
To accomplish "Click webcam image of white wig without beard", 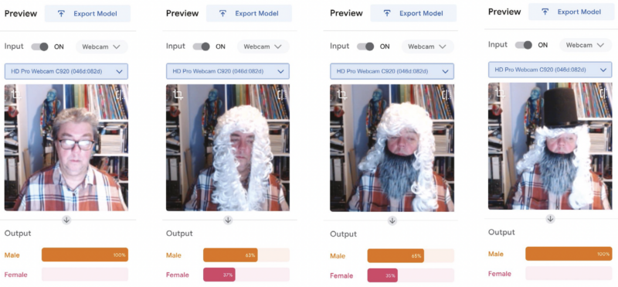I will [228, 147].
